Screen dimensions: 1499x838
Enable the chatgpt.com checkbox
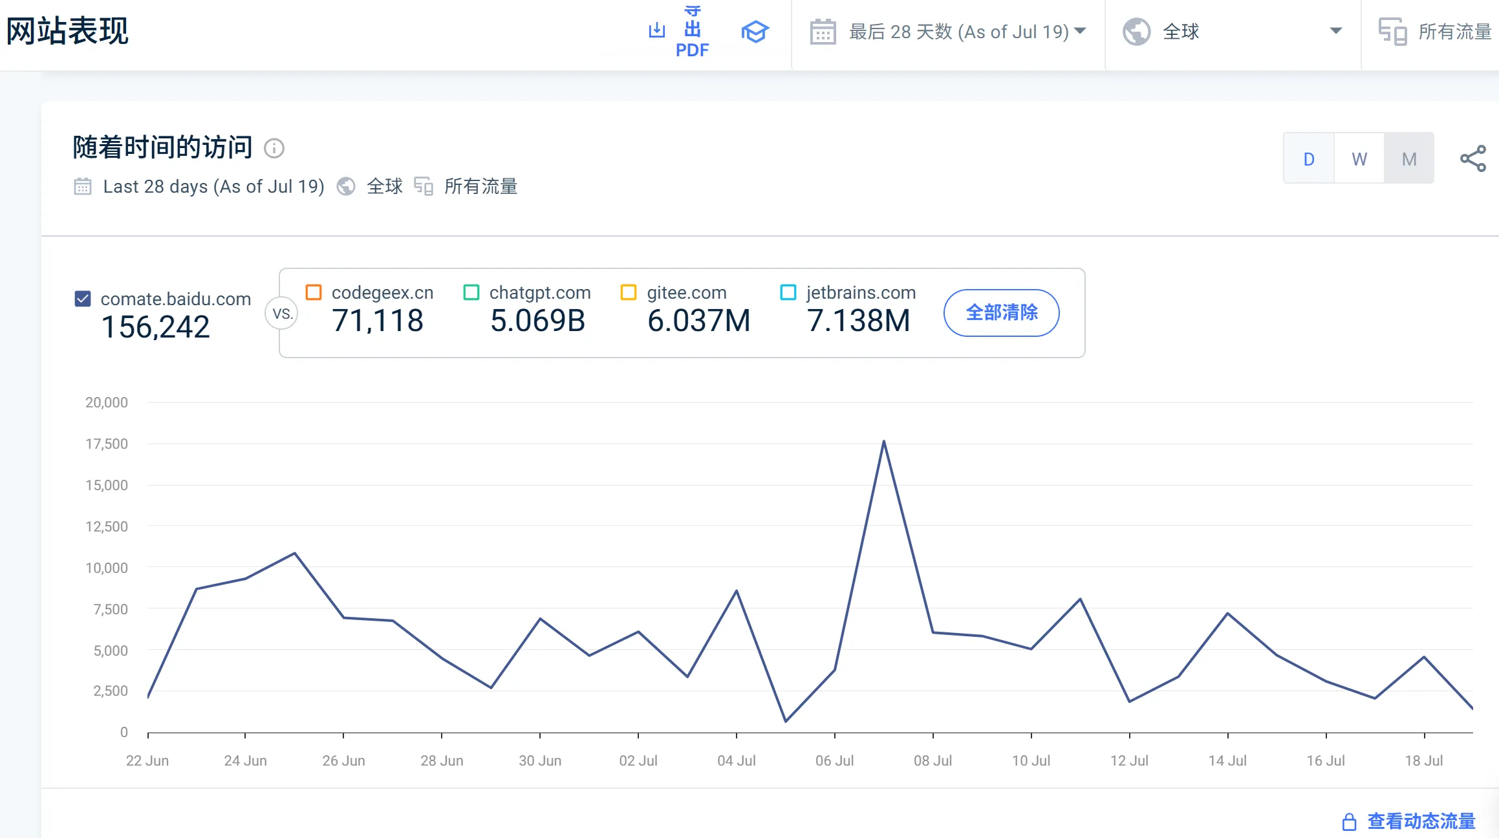471,292
